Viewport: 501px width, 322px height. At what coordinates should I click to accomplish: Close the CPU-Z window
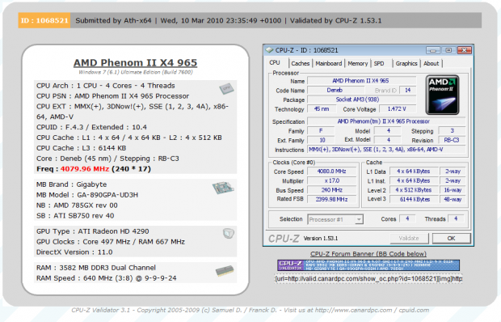[465, 50]
